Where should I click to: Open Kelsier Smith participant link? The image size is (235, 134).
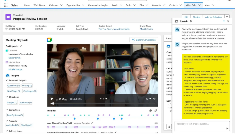14,58
